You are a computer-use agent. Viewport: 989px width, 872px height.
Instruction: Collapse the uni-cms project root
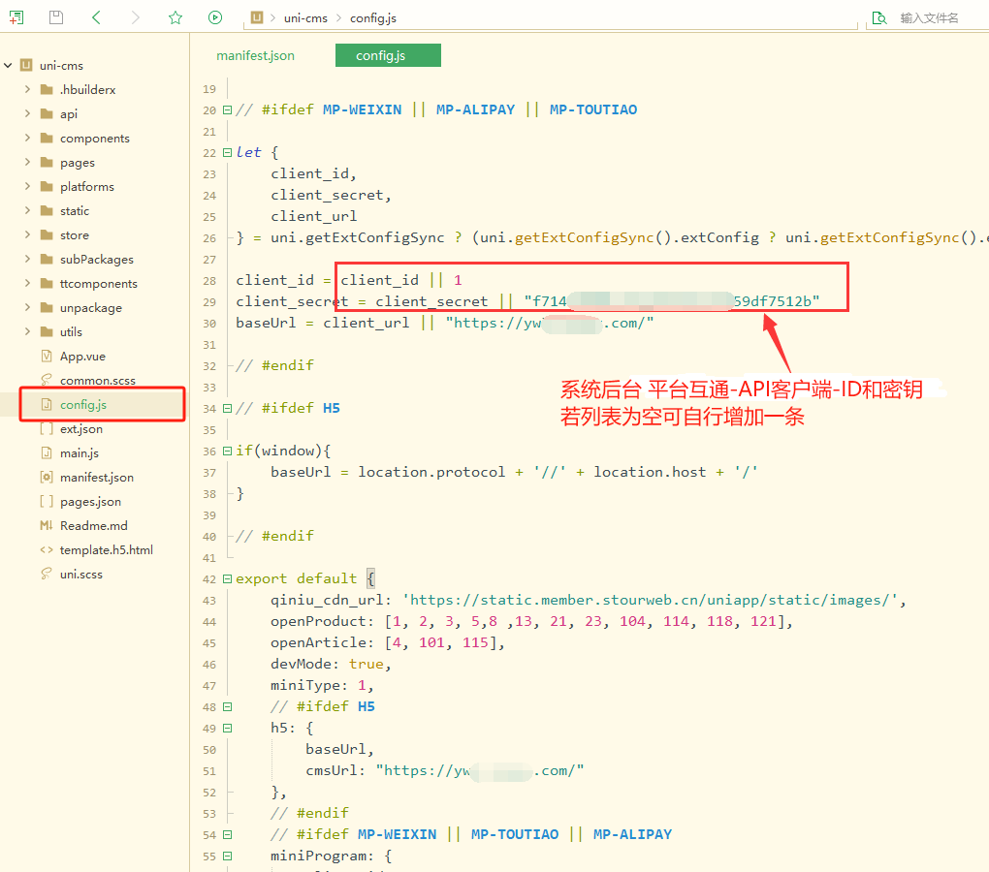(9, 66)
